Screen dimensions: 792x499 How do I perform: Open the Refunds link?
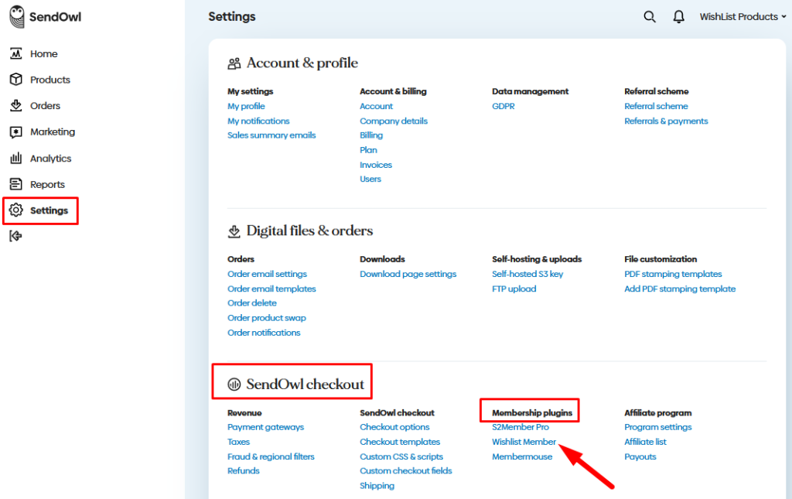244,470
